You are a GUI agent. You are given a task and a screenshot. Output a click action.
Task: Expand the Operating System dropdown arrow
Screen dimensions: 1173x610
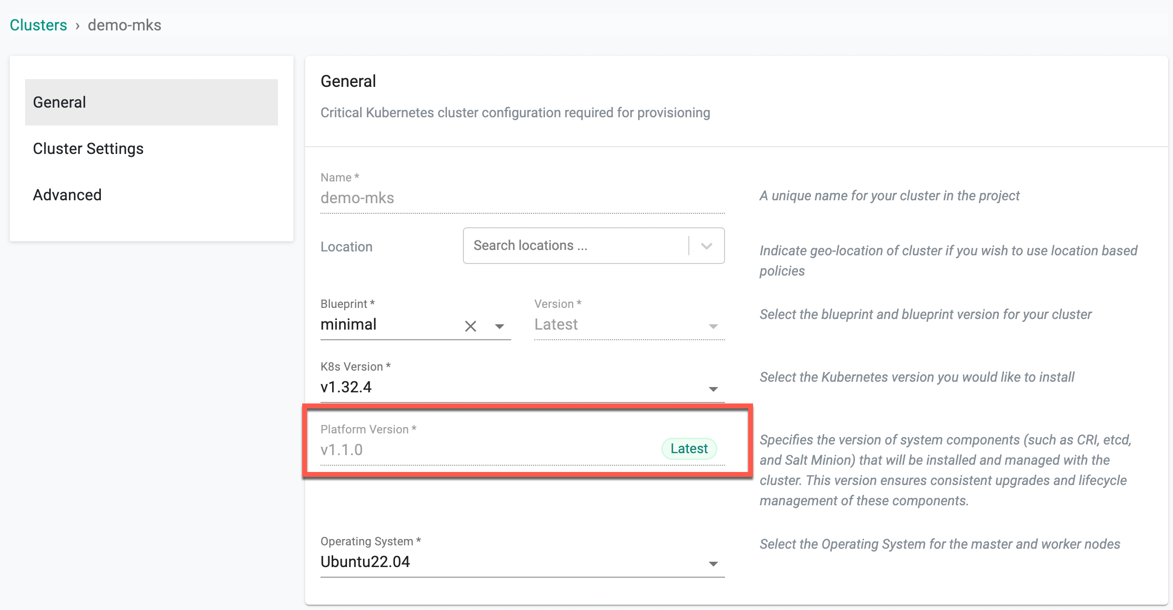[713, 564]
